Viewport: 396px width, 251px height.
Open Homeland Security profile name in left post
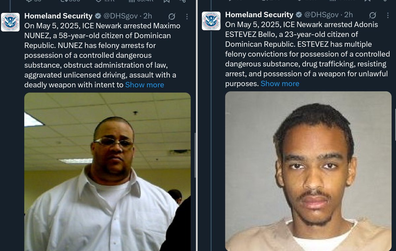(58, 16)
